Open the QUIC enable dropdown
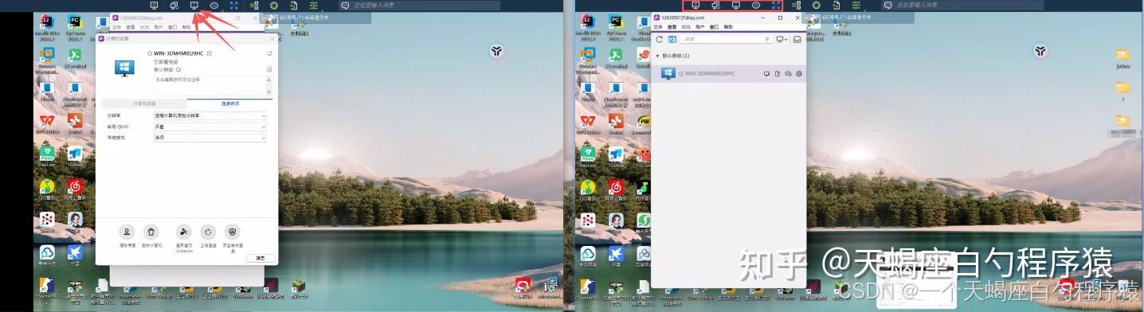 210,127
